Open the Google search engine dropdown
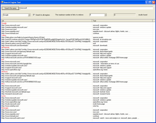The height and width of the screenshot is (123, 156). pyautogui.click(x=29, y=15)
